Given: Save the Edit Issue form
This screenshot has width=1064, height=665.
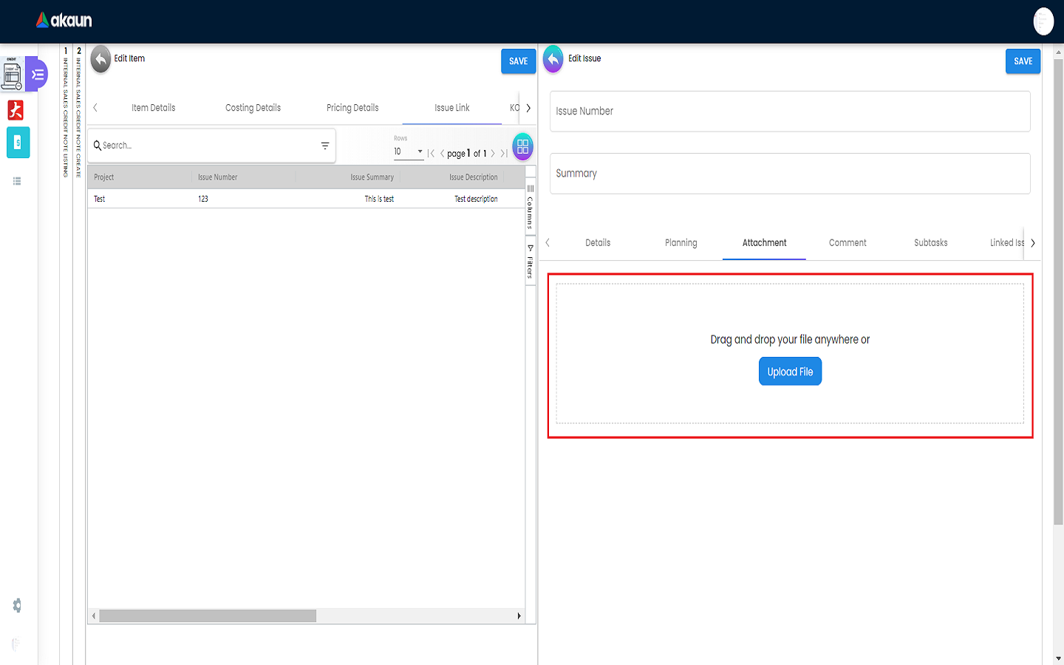Looking at the screenshot, I should pos(1023,61).
